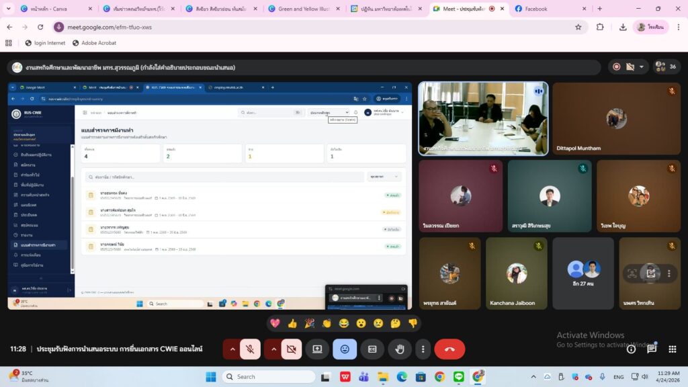Unmute the microphone in Meet
688x387 pixels.
249,349
